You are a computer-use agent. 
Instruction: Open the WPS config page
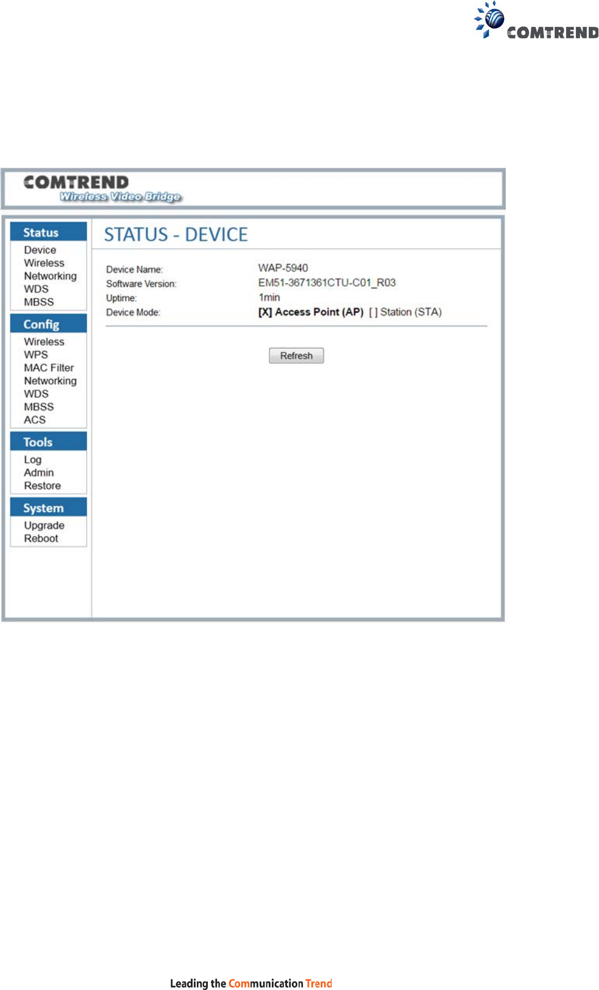pyautogui.click(x=36, y=354)
